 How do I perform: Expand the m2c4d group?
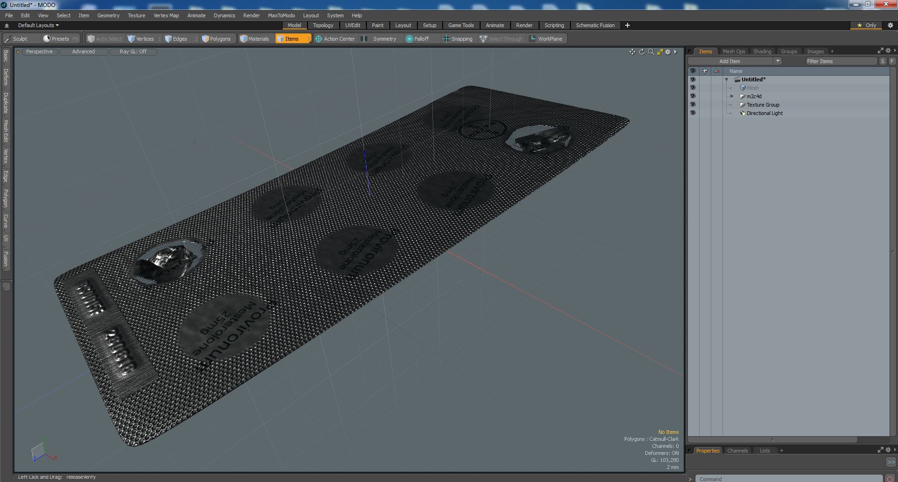coord(732,96)
